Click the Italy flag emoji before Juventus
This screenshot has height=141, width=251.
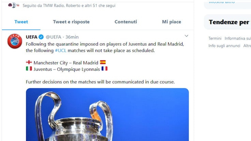pos(29,69)
